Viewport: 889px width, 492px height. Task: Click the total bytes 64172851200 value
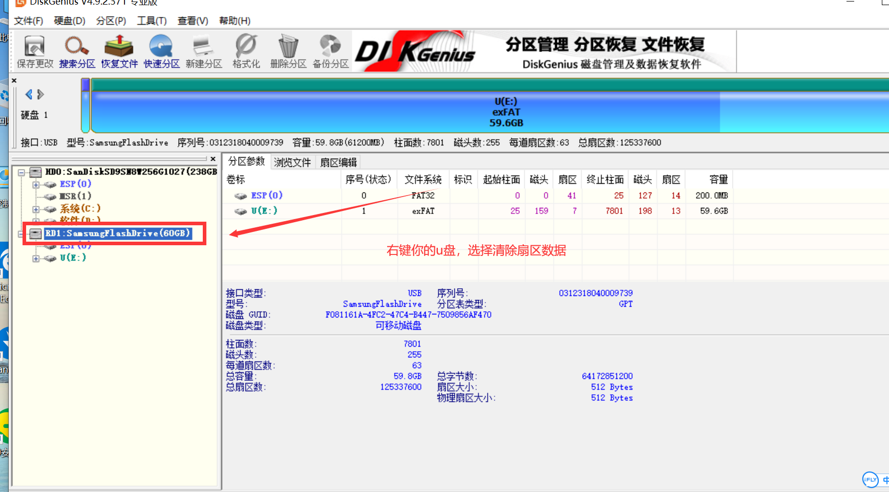click(x=607, y=376)
